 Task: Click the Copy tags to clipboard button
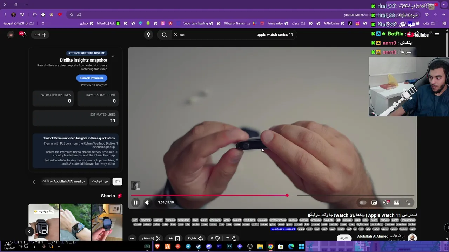[283, 229]
